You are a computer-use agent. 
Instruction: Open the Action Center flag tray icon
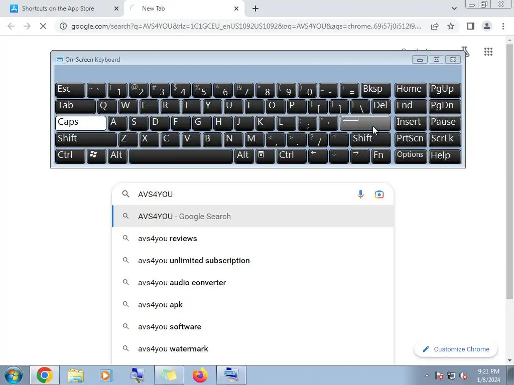coord(439,375)
